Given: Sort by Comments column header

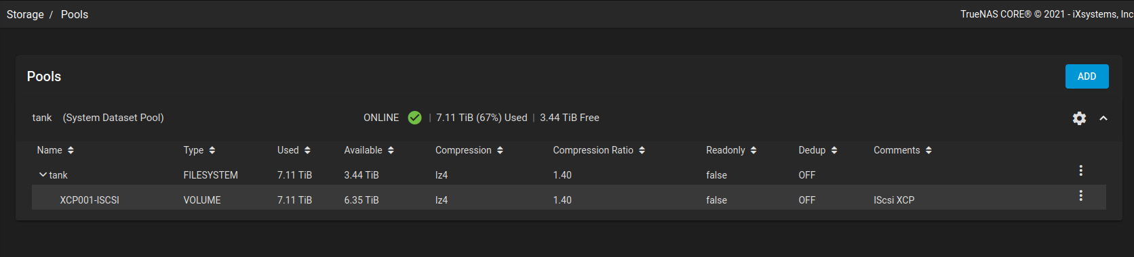Looking at the screenshot, I should (903, 150).
